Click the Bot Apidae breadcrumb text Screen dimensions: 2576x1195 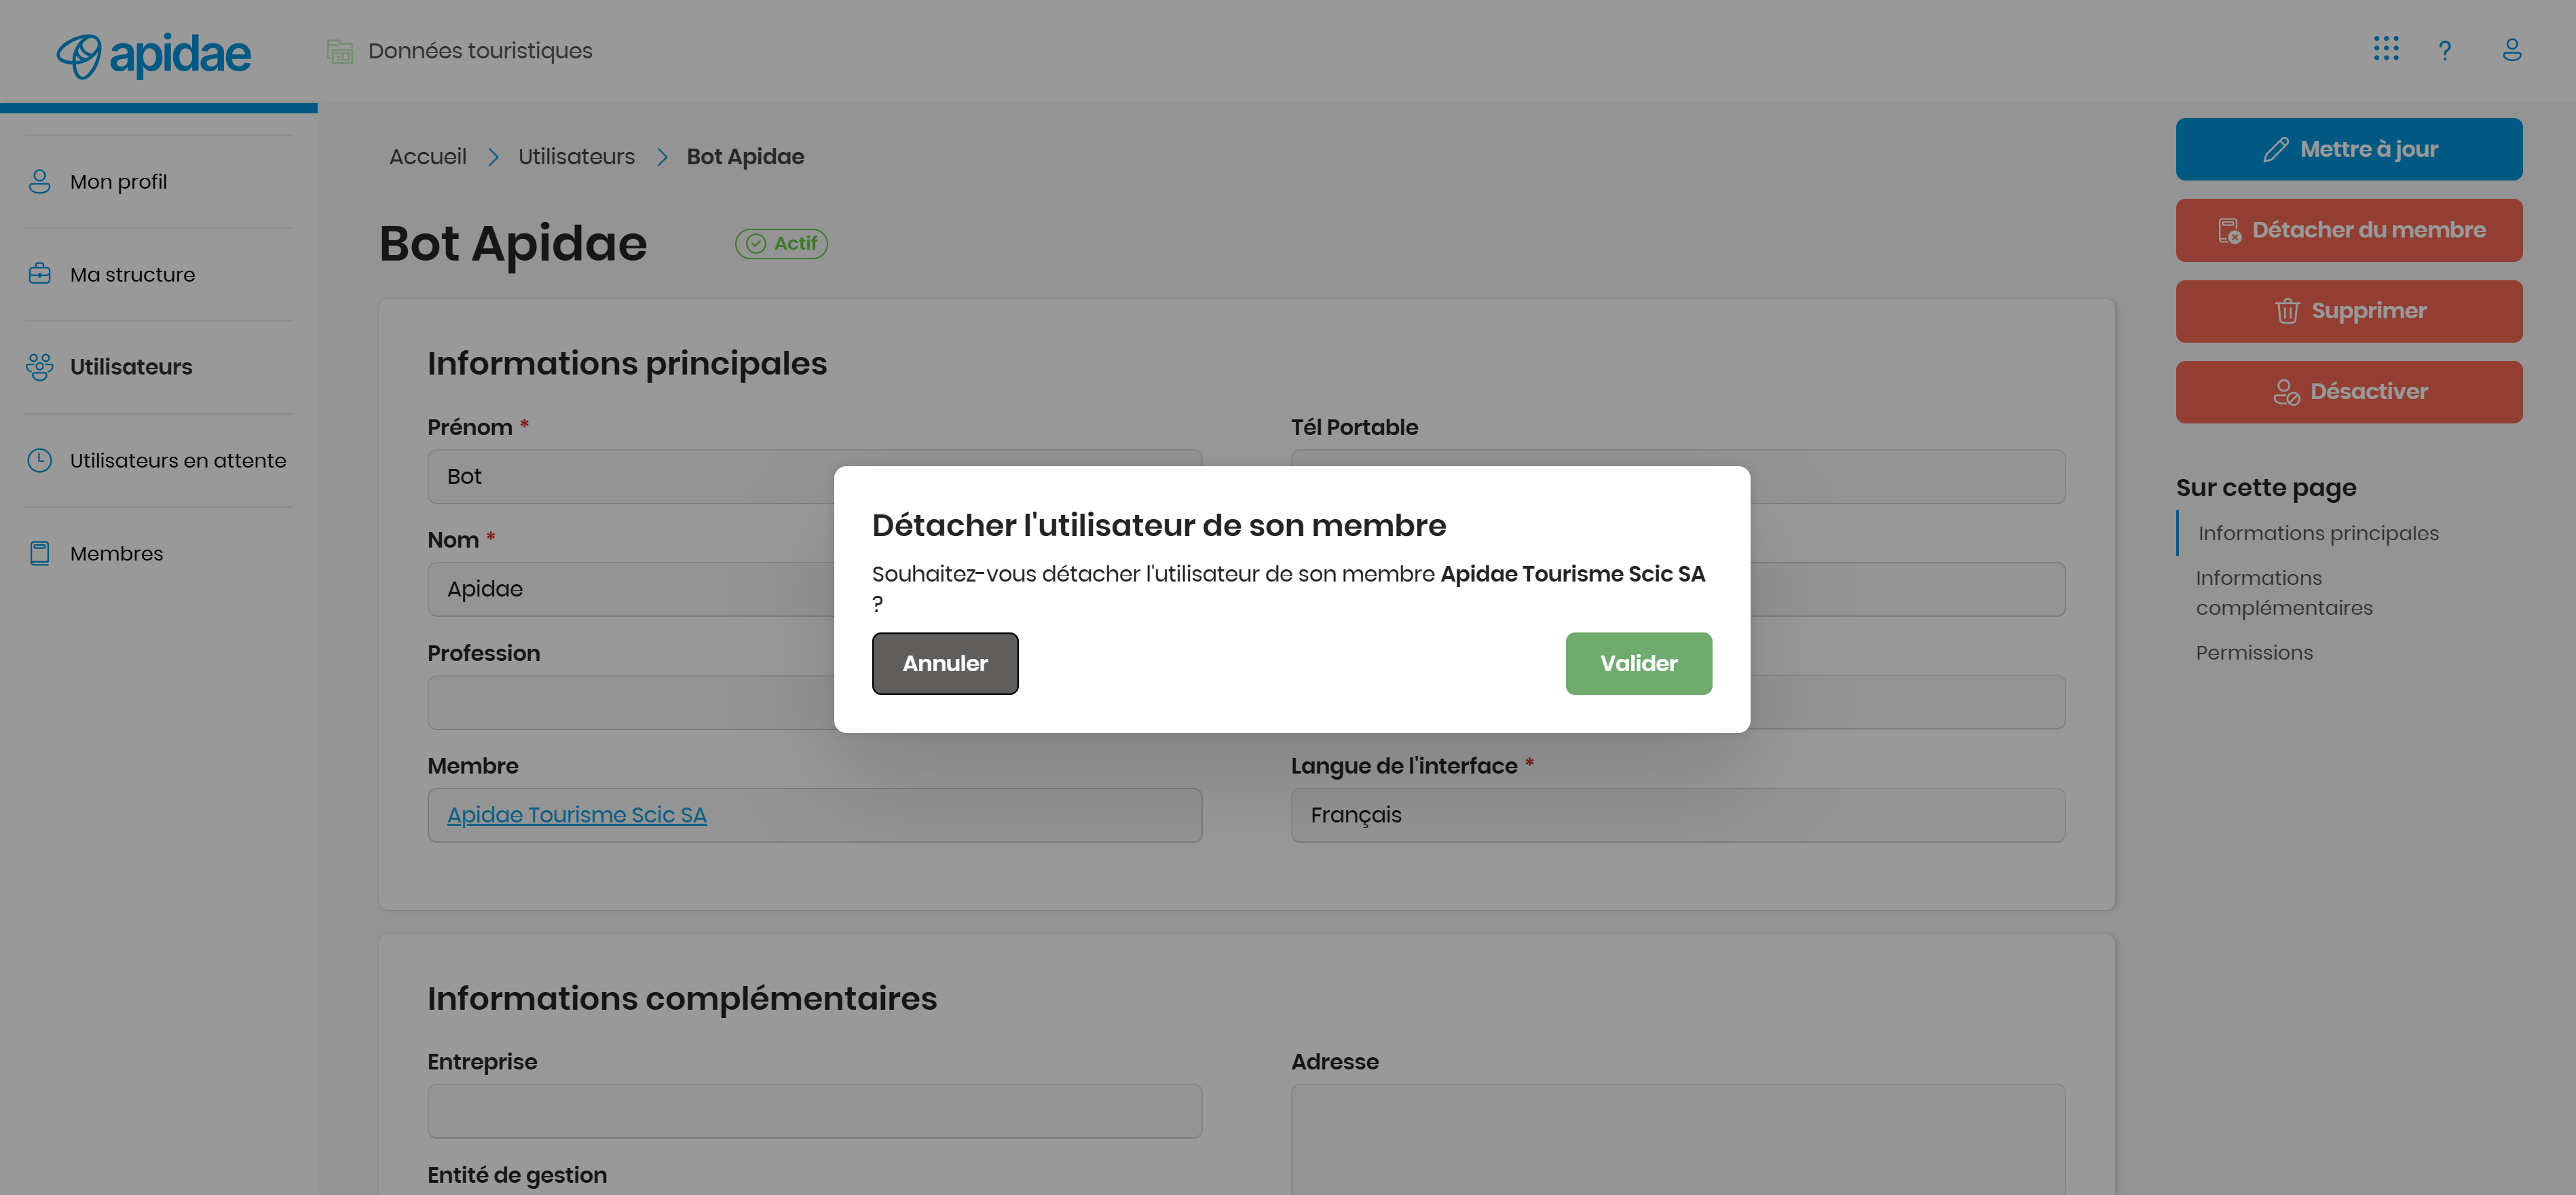pyautogui.click(x=745, y=157)
